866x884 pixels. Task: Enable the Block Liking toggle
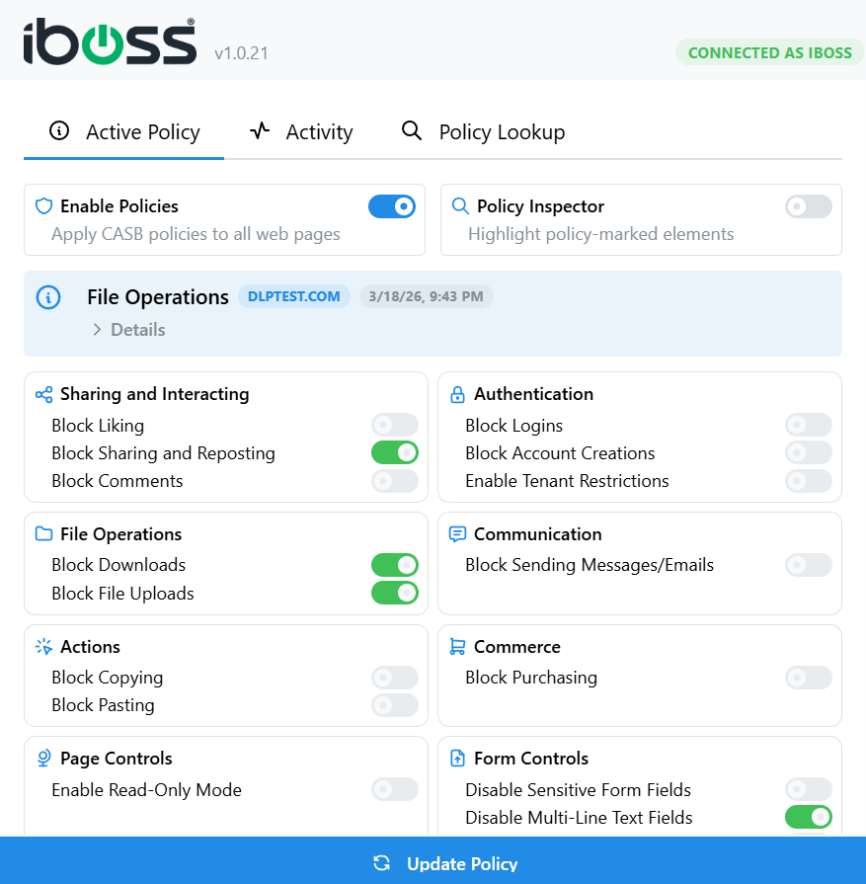pos(395,425)
